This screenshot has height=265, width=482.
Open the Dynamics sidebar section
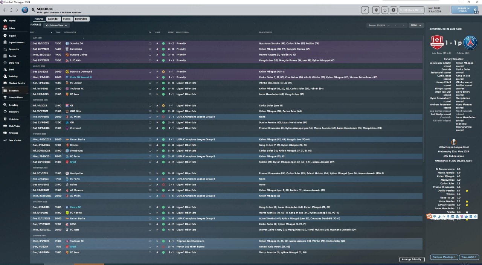[14, 49]
